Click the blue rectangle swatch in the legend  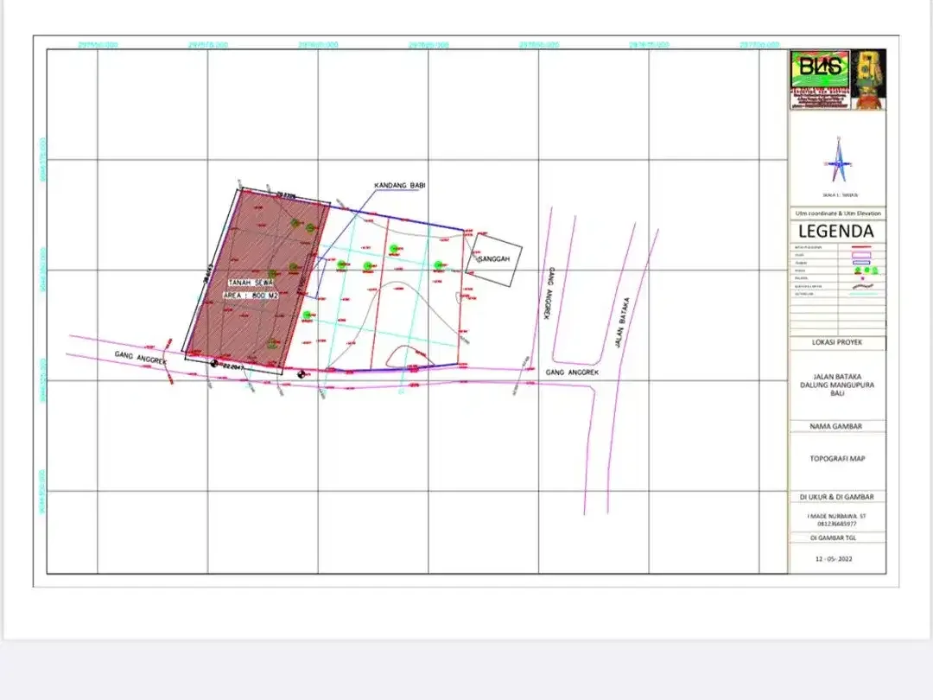(861, 263)
